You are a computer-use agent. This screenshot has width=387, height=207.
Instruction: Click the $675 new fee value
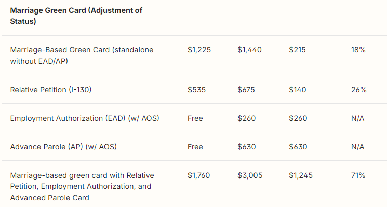tap(246, 90)
